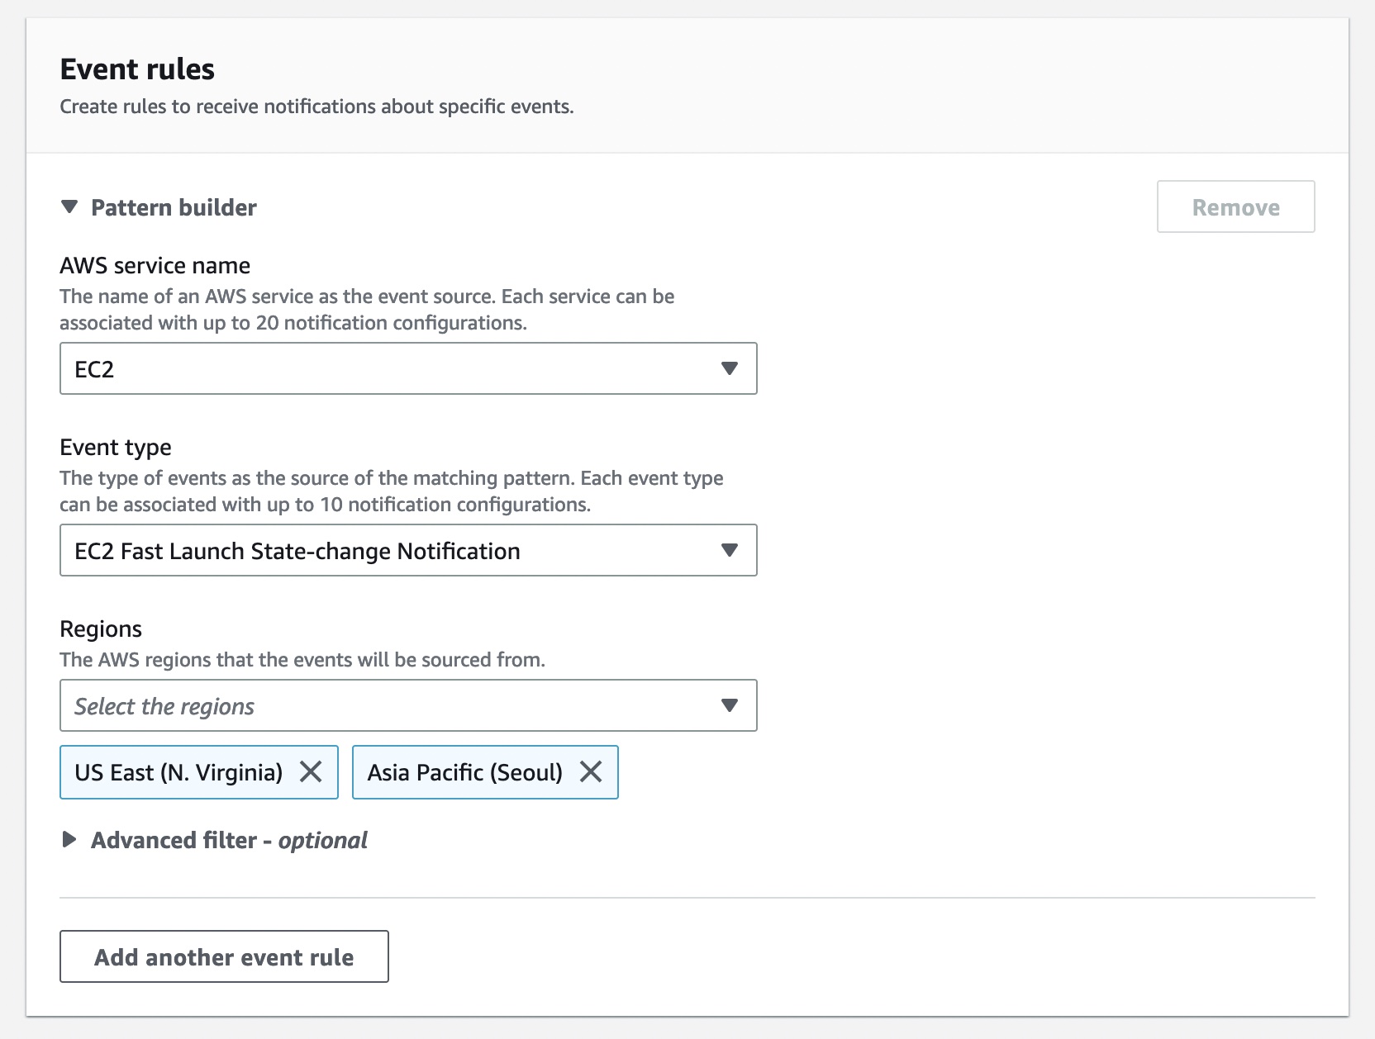
Task: Select the Asia Pacific (Seoul) tag text
Action: pos(464,772)
